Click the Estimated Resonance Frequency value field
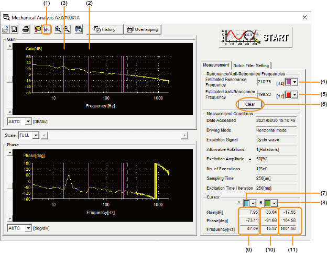327x253 pixels. (x=264, y=82)
